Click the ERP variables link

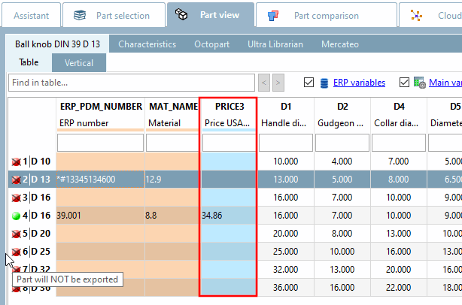point(359,83)
